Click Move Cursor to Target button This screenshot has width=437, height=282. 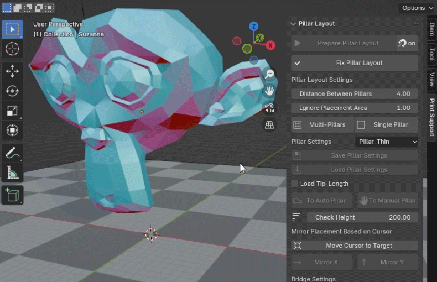pos(355,246)
